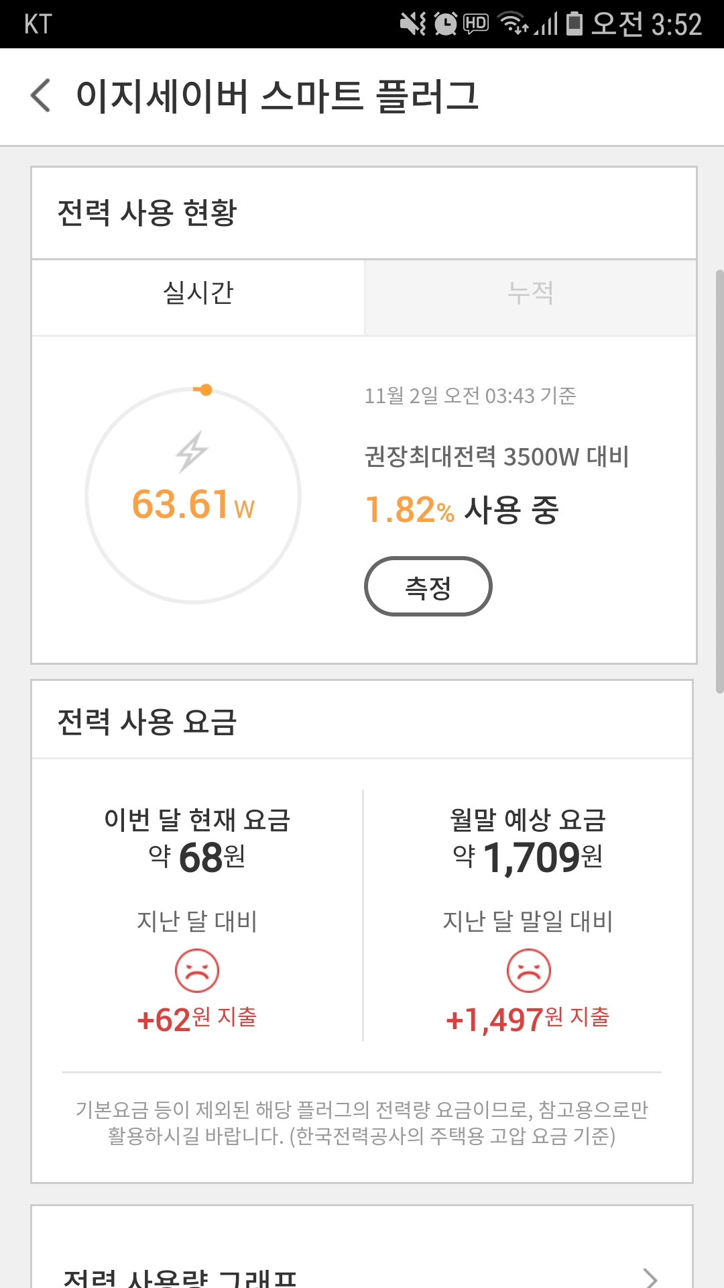Switch to the 누적 tab
The width and height of the screenshot is (724, 1288).
click(x=530, y=293)
